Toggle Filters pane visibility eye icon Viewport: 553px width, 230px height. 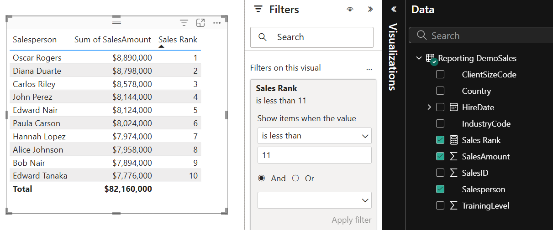coord(350,9)
